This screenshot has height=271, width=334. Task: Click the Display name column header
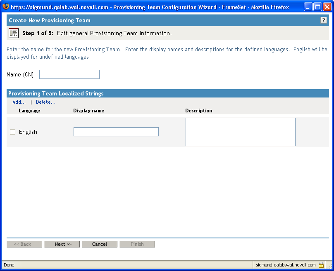point(89,111)
